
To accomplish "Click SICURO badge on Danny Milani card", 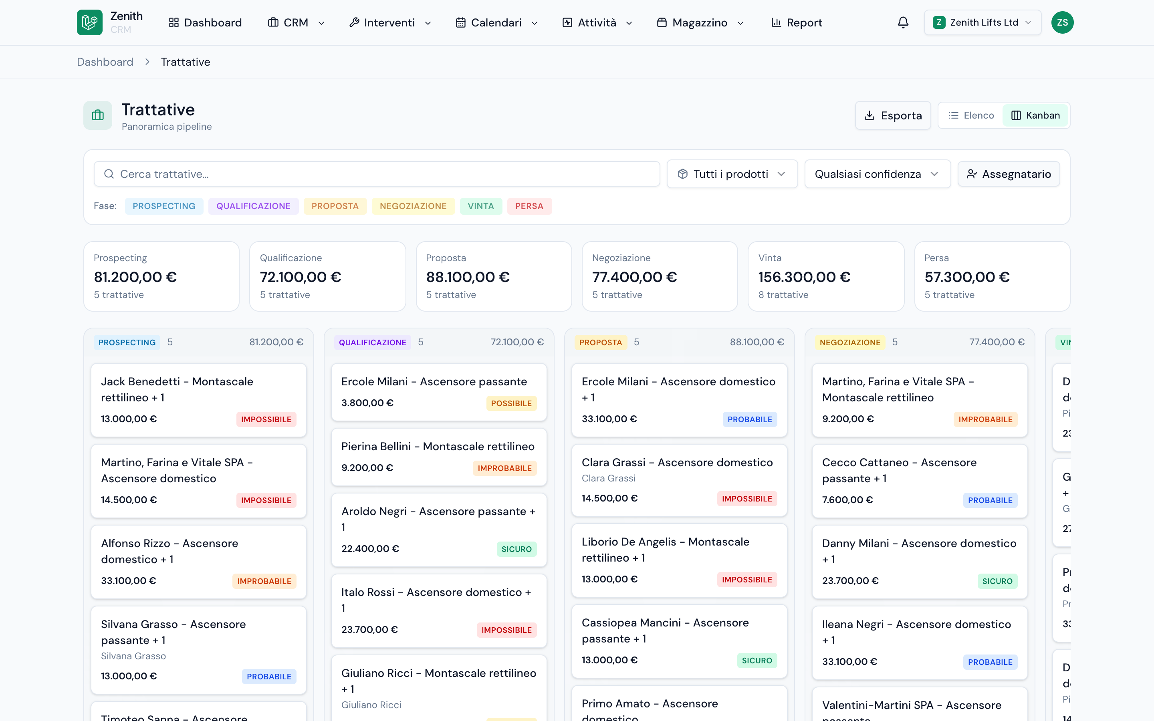I will (x=997, y=581).
